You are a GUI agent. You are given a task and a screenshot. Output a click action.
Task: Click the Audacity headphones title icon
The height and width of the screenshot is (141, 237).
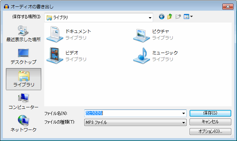point(6,6)
